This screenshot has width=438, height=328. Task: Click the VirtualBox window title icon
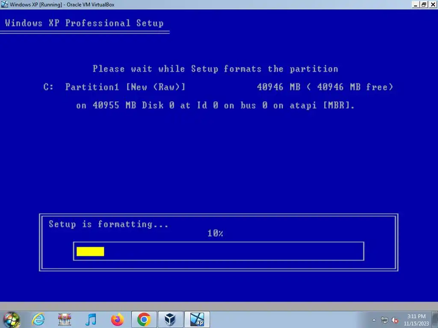pyautogui.click(x=4, y=4)
